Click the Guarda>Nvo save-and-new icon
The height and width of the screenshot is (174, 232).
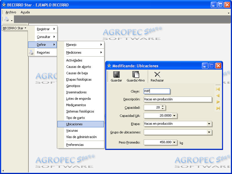[x=135, y=75]
